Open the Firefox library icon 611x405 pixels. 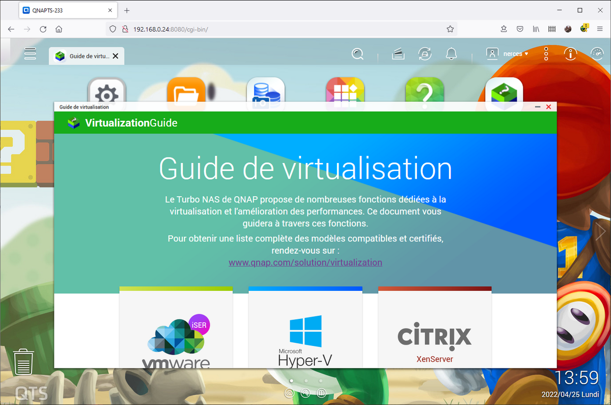tap(536, 29)
